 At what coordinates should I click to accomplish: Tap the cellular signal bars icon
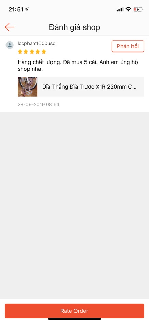(x=120, y=9)
